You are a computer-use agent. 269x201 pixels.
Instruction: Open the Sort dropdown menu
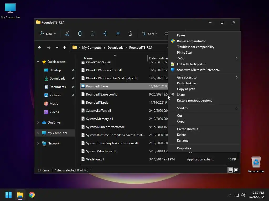[149, 34]
